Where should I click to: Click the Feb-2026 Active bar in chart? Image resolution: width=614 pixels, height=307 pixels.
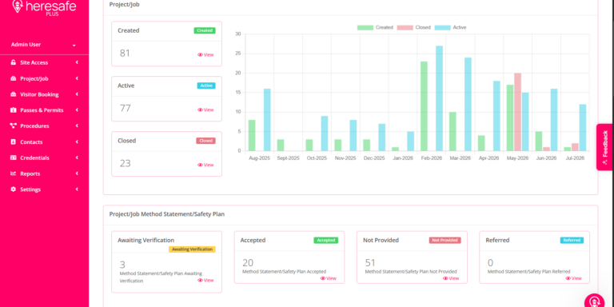click(439, 98)
